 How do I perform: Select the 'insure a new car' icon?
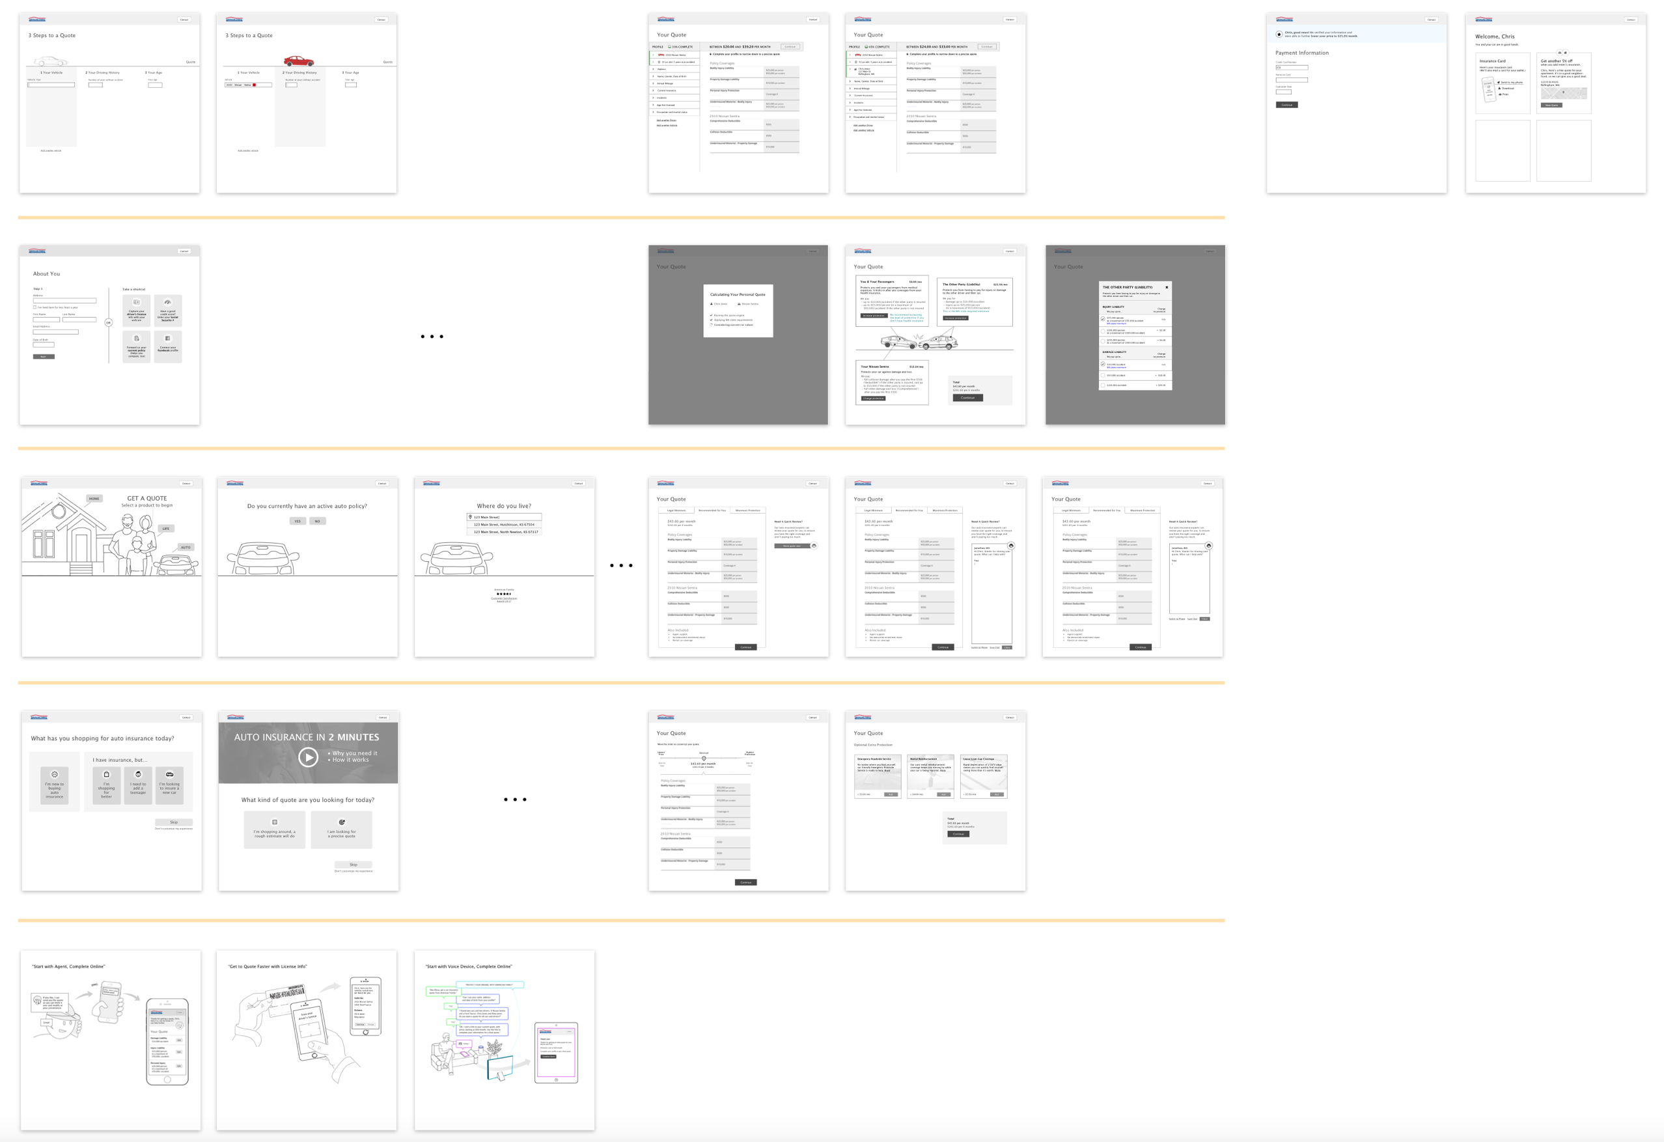170,774
